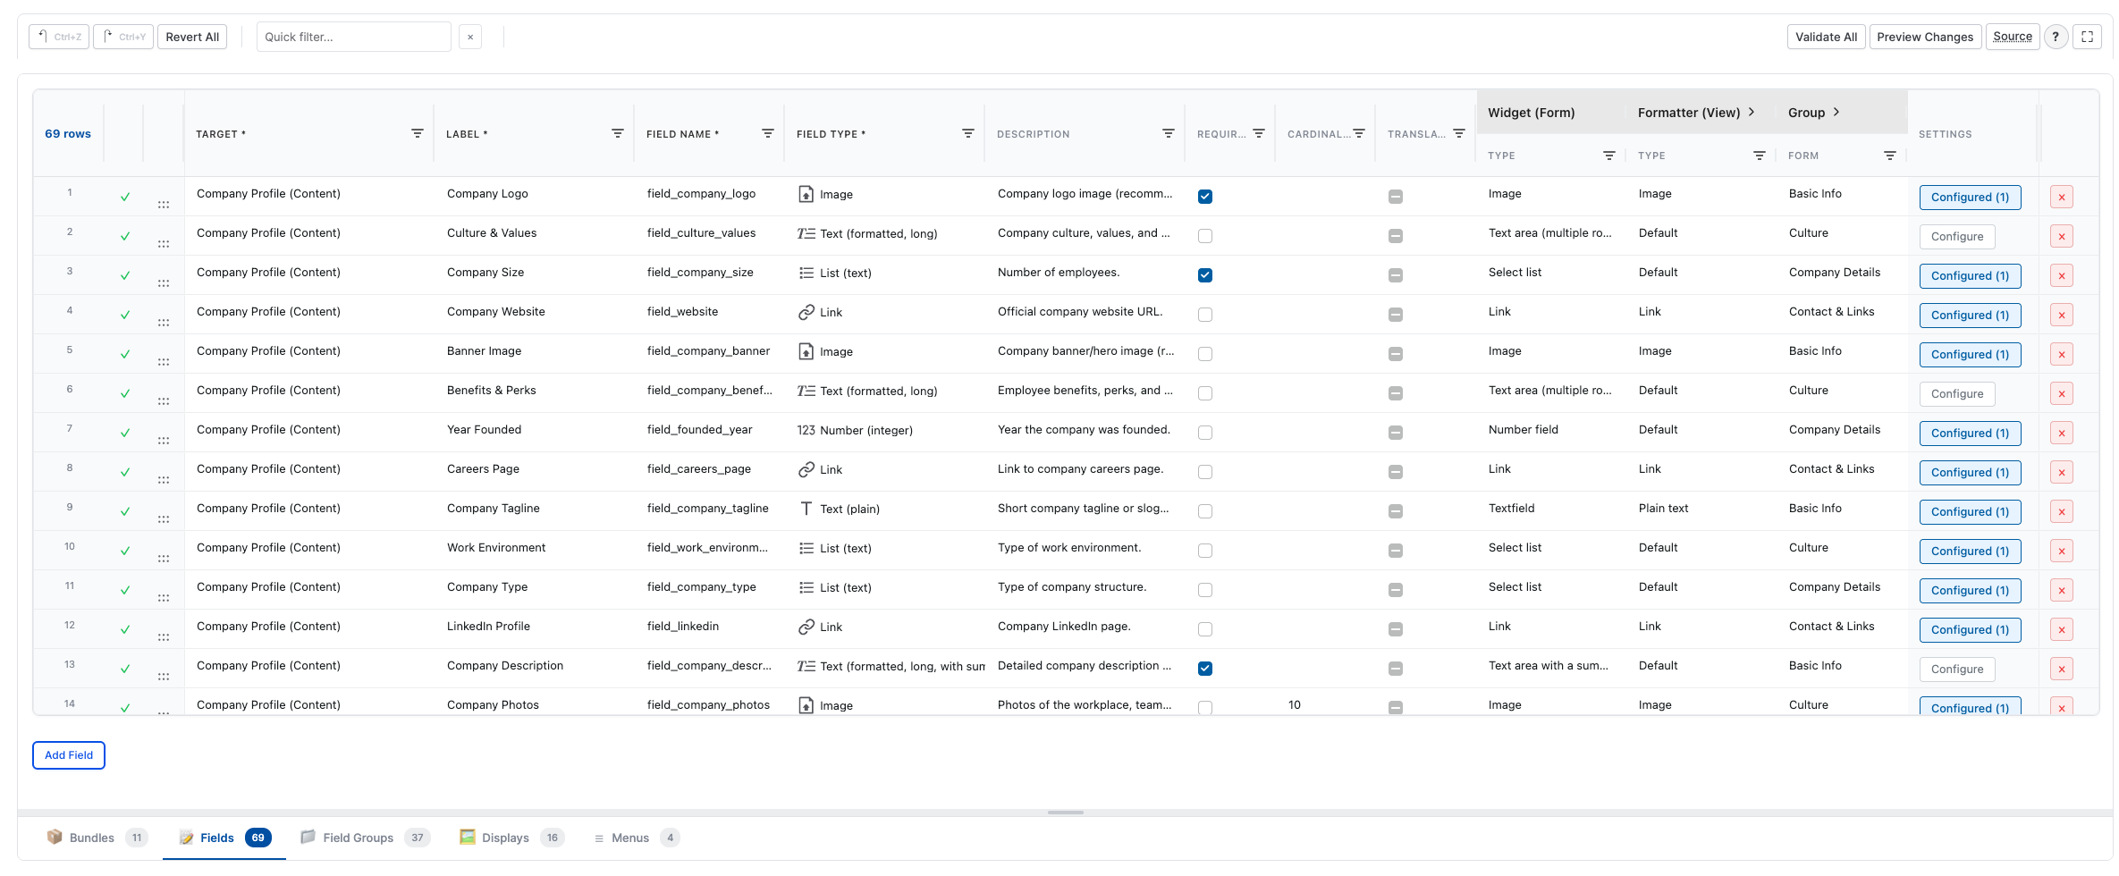Image resolution: width=2119 pixels, height=876 pixels.
Task: Toggle Translatable for Careers Page row
Action: 1396,472
